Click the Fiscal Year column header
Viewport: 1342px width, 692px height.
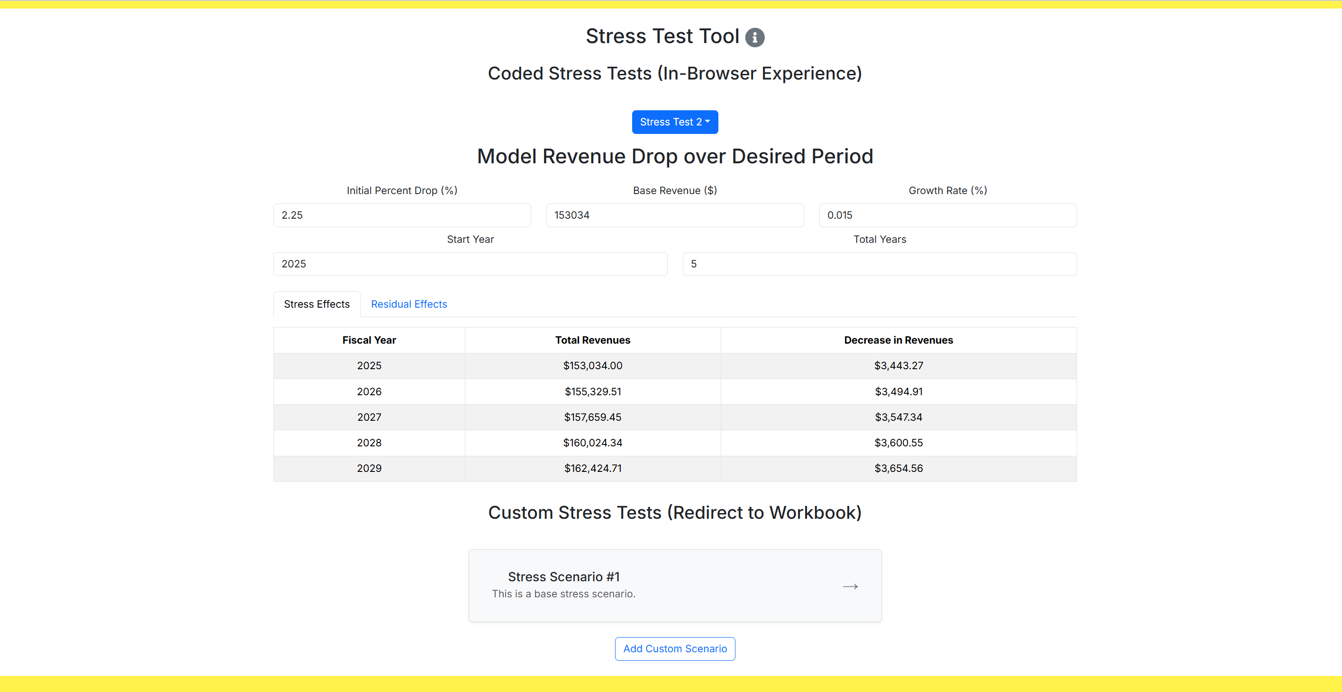(369, 340)
